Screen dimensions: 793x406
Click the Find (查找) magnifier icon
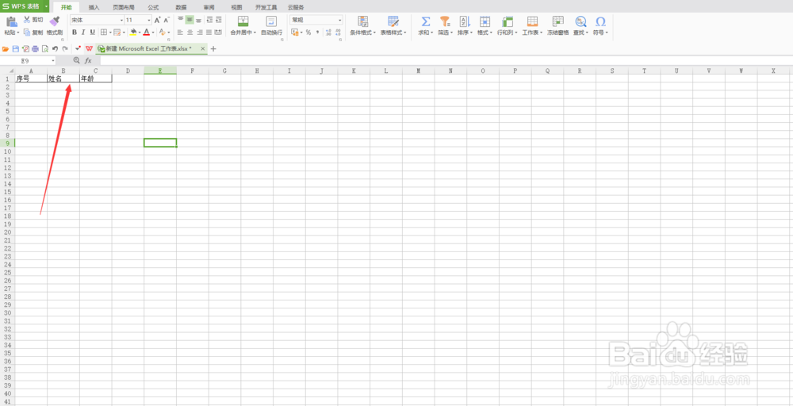point(580,21)
